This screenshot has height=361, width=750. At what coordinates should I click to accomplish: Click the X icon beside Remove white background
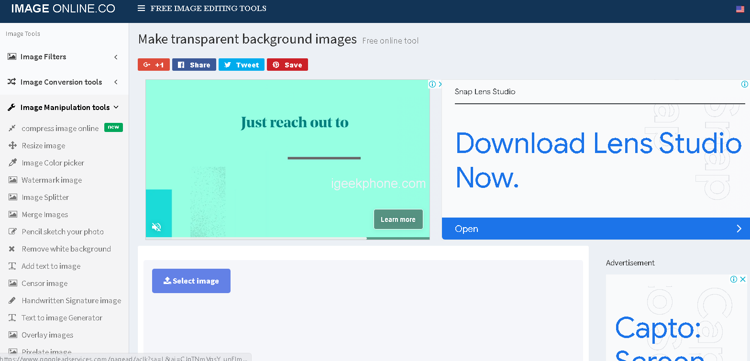coord(12,249)
